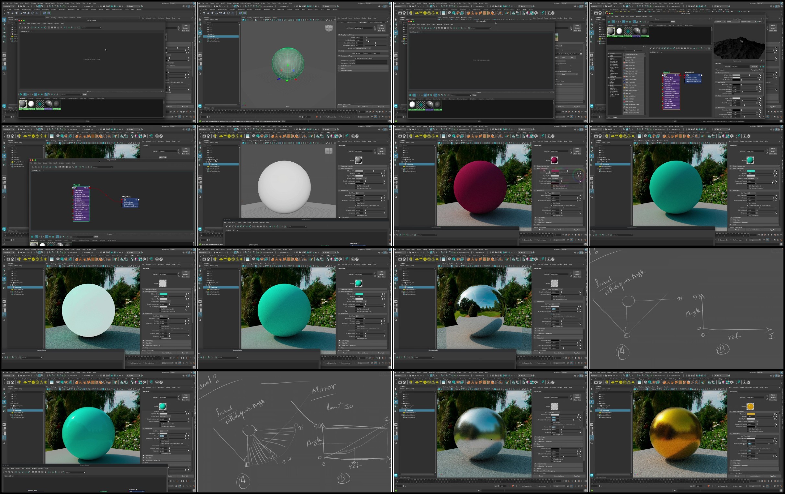Mountain preview Hypershade: open Textures tab
This screenshot has height=494, width=785.
coord(619,26)
